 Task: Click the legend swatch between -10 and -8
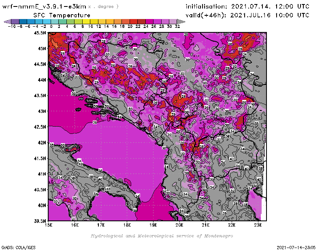pyautogui.click(x=15, y=22)
